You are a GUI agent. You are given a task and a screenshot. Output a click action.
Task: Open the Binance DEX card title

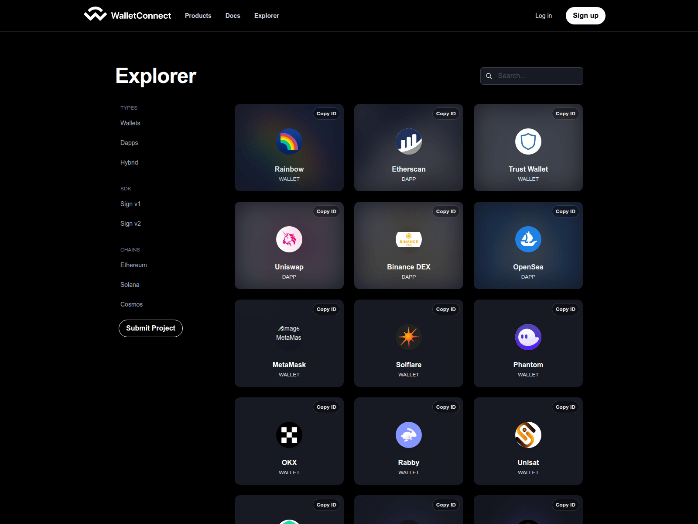tap(409, 267)
